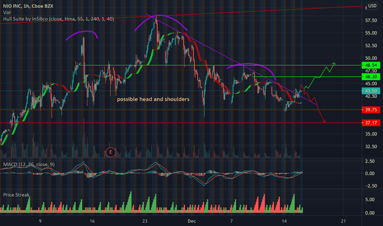This screenshot has height=226, width=383.
Task: Click the MACD 2.50 scale value
Action: [x=370, y=161]
